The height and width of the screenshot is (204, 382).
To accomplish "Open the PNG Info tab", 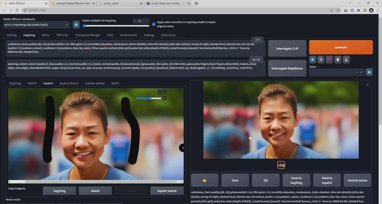I will (x=62, y=35).
